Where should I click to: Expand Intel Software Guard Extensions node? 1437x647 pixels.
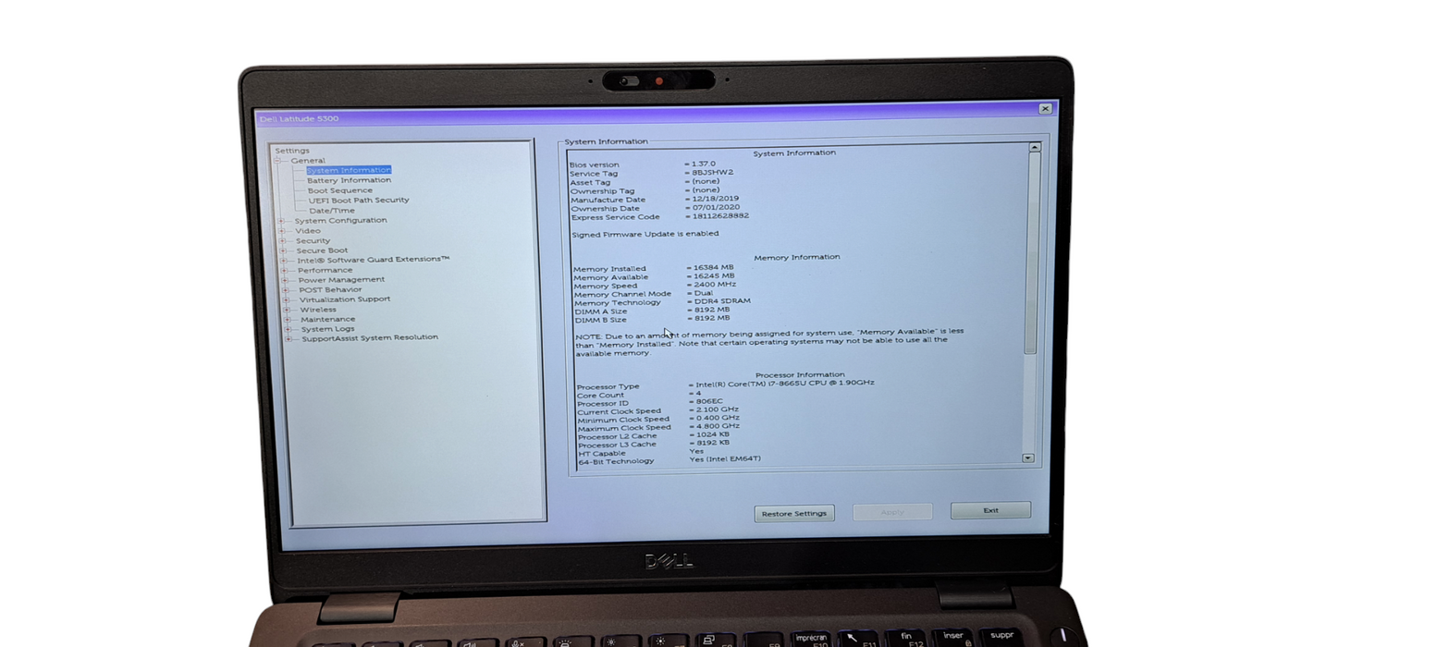click(284, 260)
